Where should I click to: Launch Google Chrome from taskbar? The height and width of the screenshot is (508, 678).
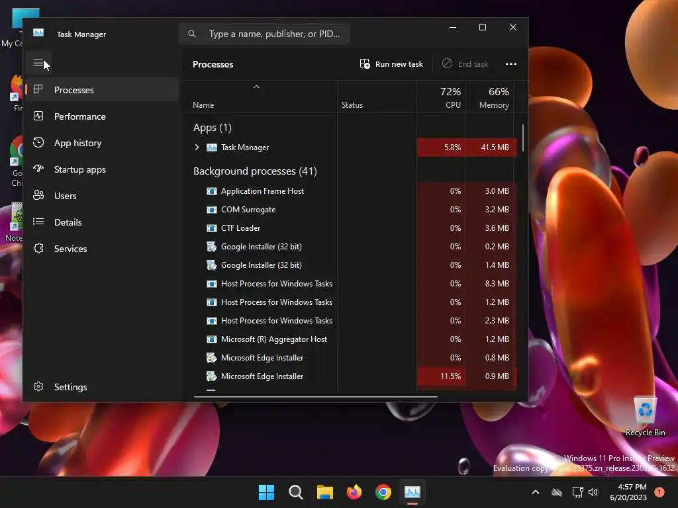pos(383,492)
